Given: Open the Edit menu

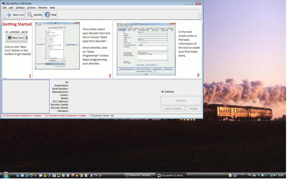Looking at the screenshot, I should [x=11, y=8].
